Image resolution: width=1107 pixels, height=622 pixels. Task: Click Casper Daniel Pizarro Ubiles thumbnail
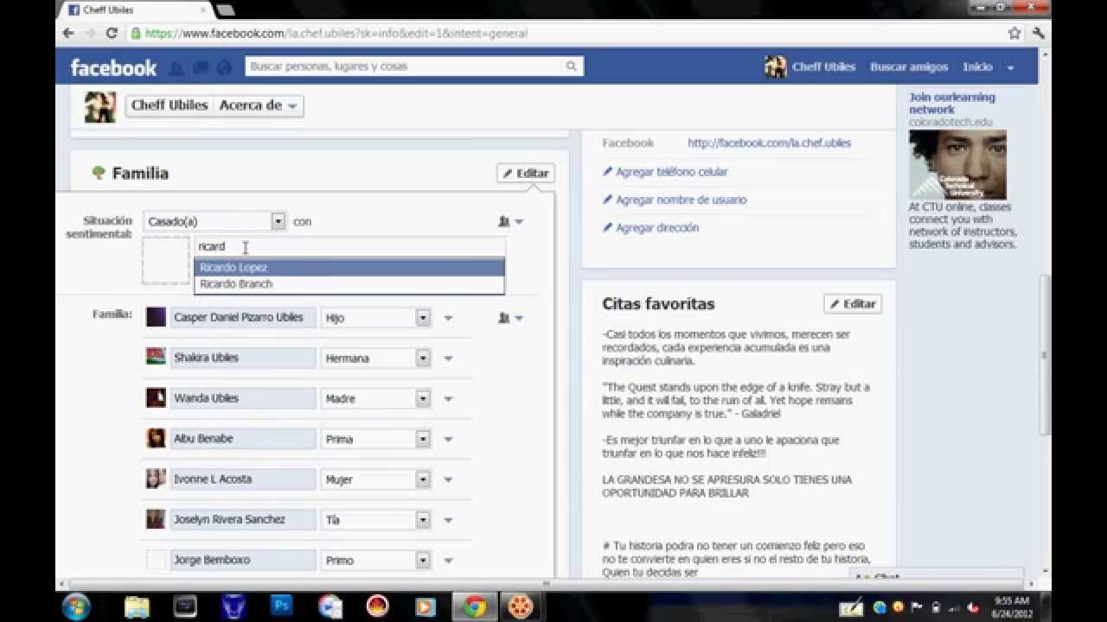point(156,317)
